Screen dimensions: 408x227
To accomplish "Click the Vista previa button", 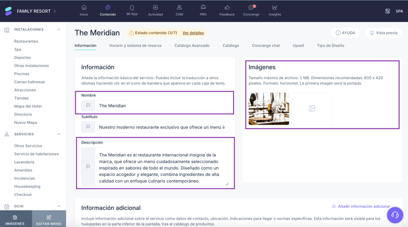I will click(x=384, y=33).
